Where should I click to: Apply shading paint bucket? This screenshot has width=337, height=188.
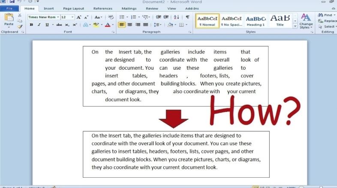[x=170, y=25]
